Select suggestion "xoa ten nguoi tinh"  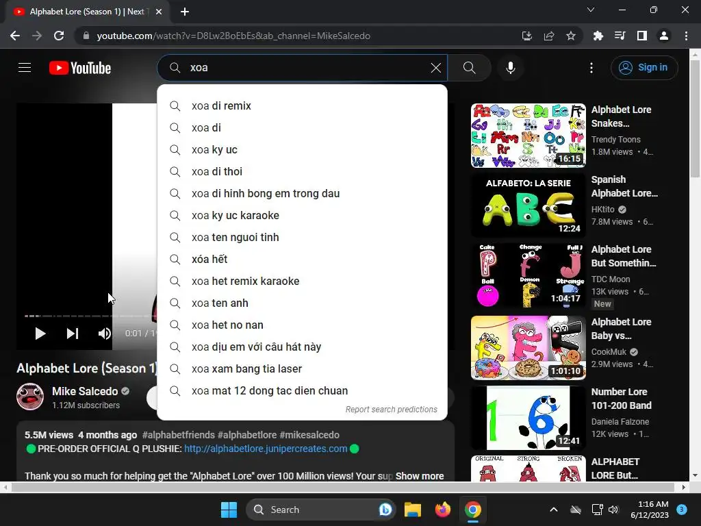coord(302,237)
